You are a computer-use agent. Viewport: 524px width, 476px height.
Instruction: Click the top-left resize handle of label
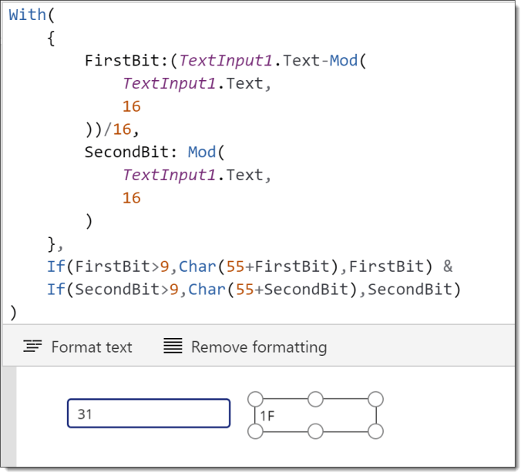coord(256,399)
